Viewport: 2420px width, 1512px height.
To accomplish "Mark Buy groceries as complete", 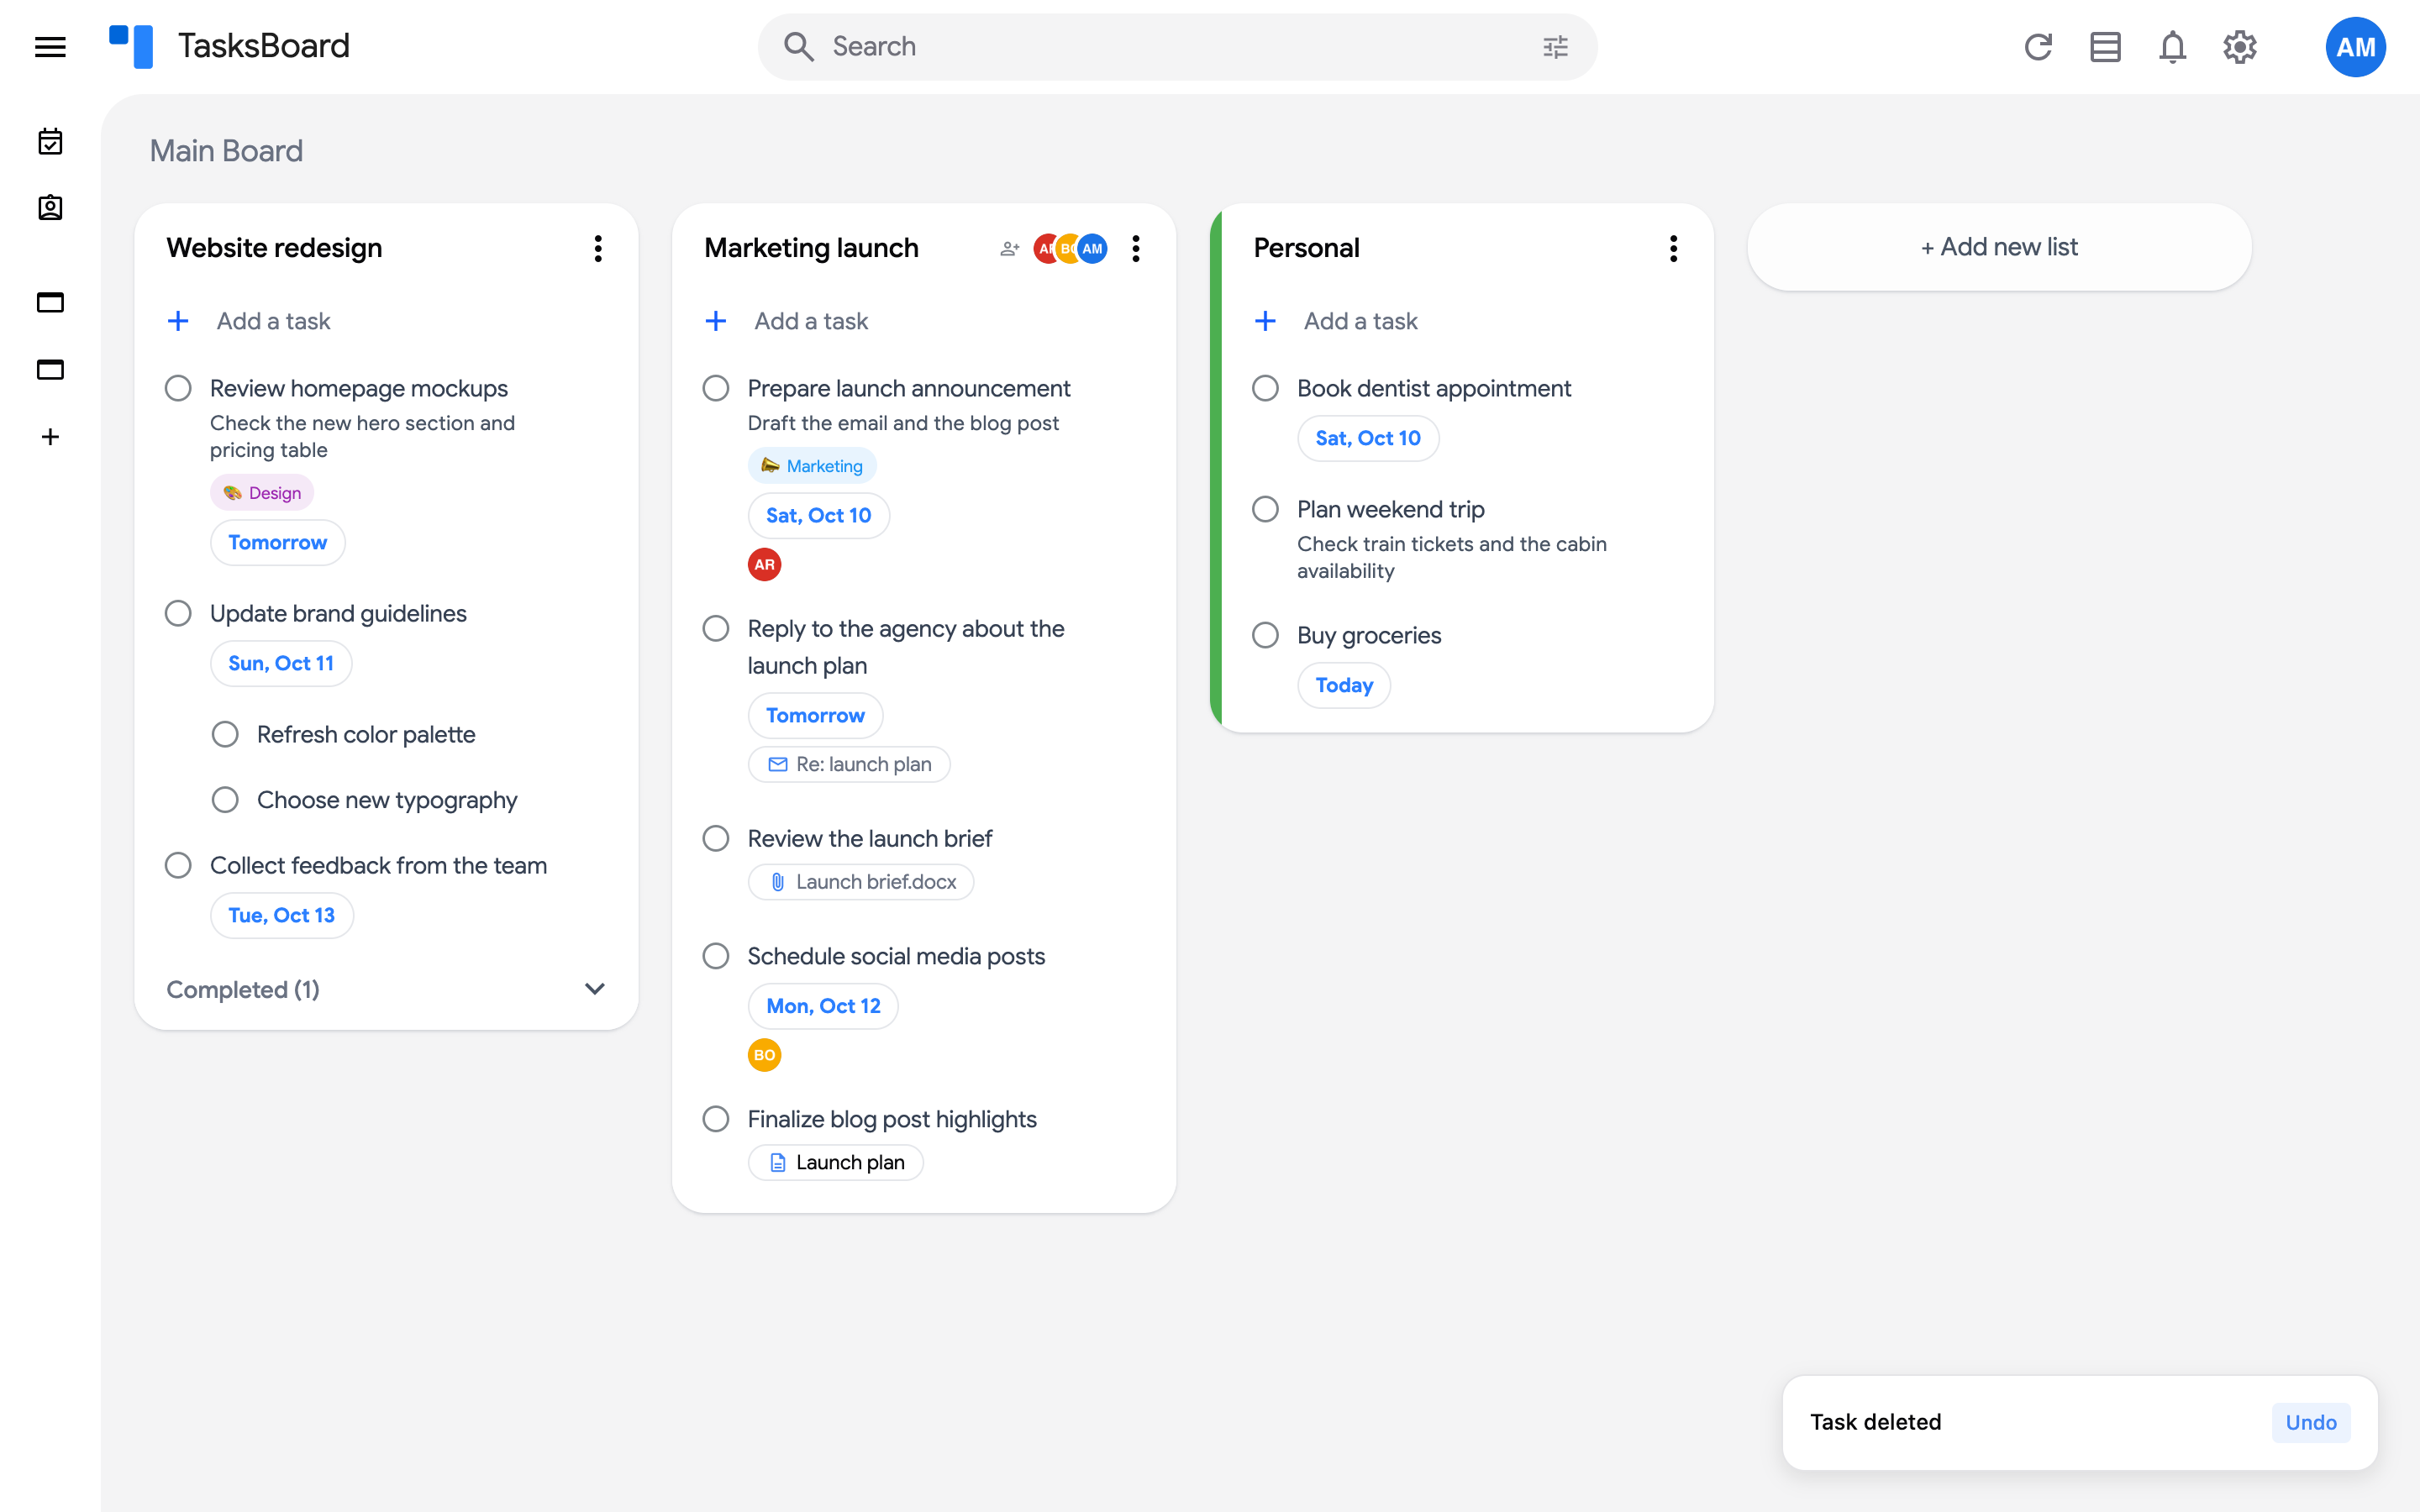I will pos(1265,635).
